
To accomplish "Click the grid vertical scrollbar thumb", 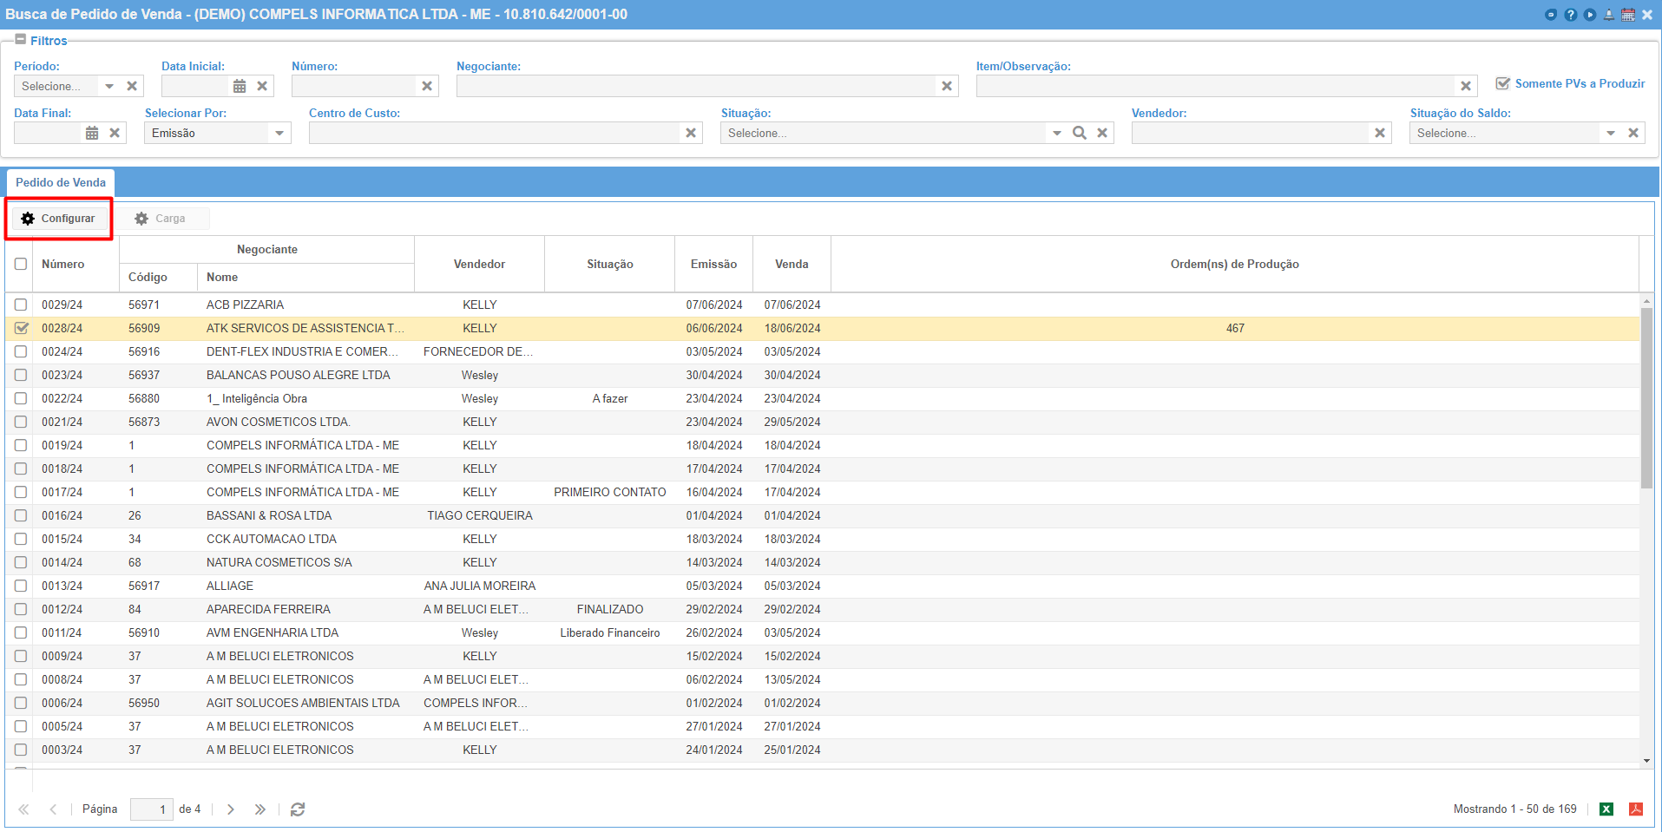I will (x=1646, y=397).
